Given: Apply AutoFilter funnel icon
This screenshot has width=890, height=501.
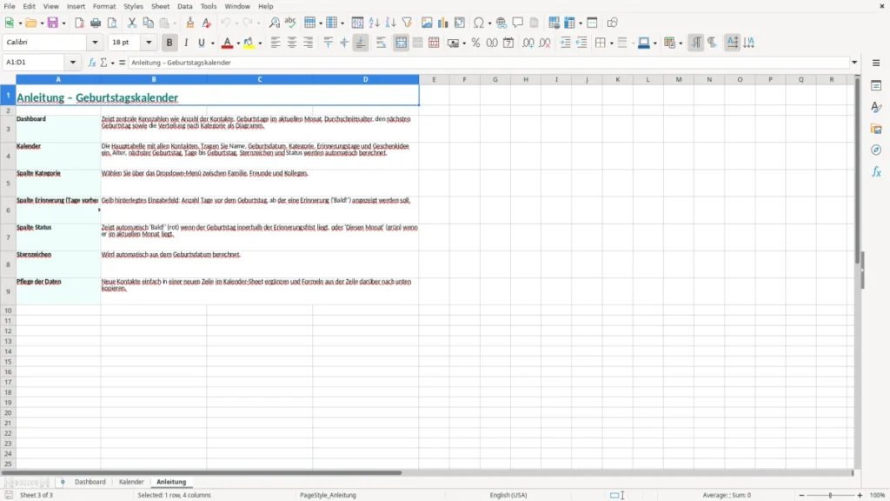Looking at the screenshot, I should point(407,23).
